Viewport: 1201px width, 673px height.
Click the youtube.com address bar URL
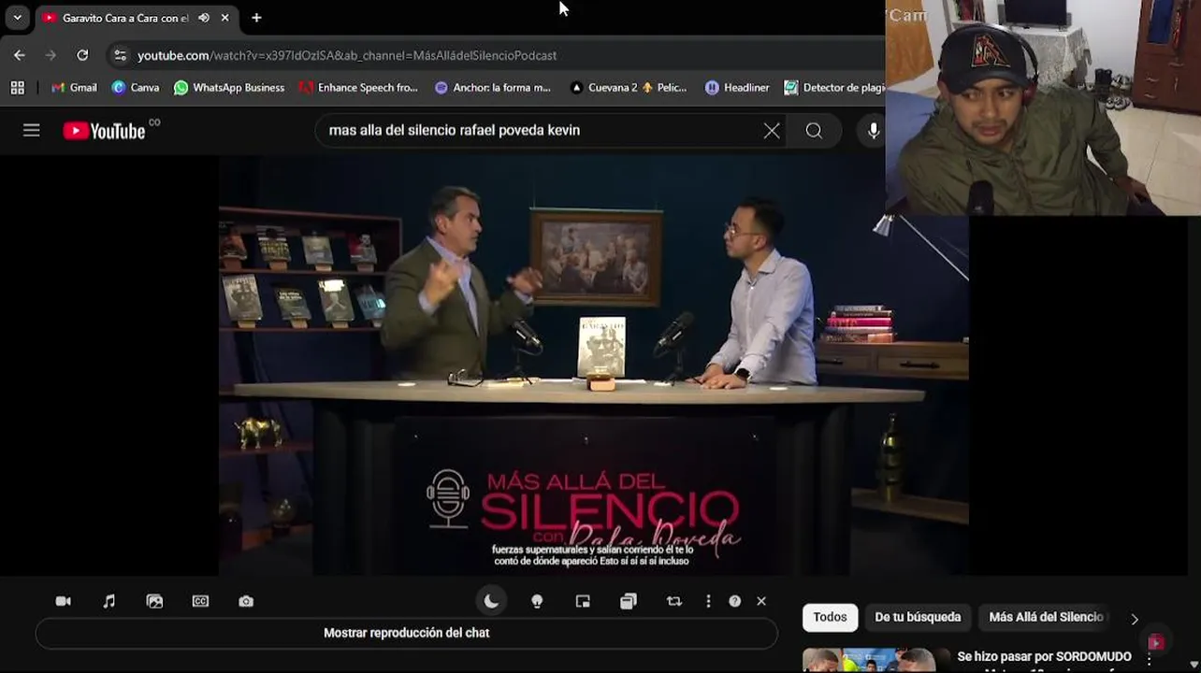tap(347, 55)
